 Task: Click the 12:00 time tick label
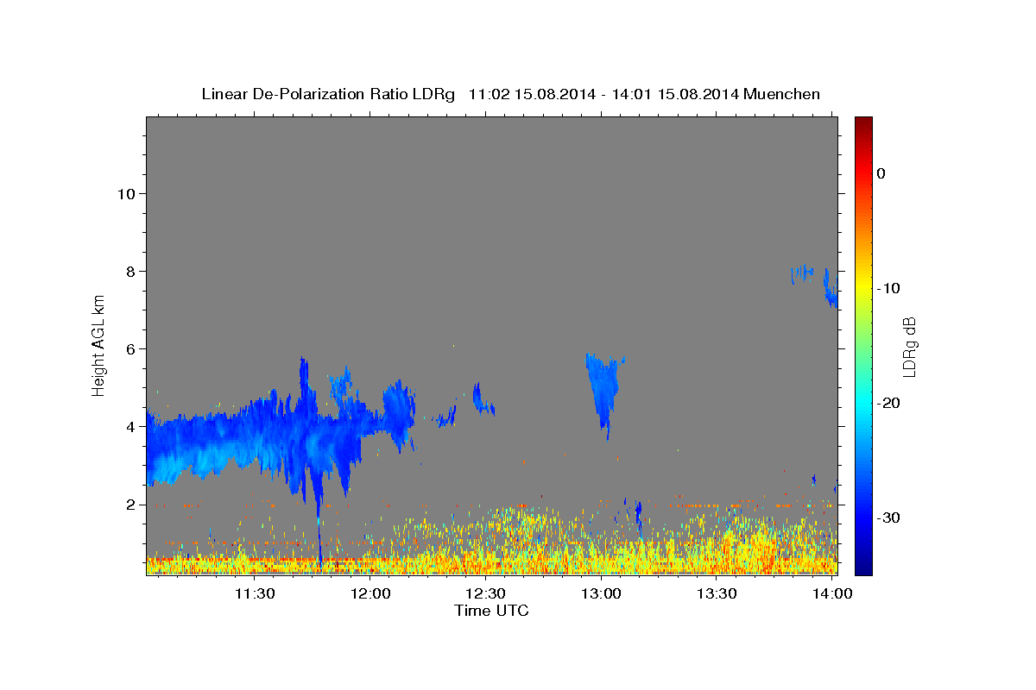pos(371,593)
